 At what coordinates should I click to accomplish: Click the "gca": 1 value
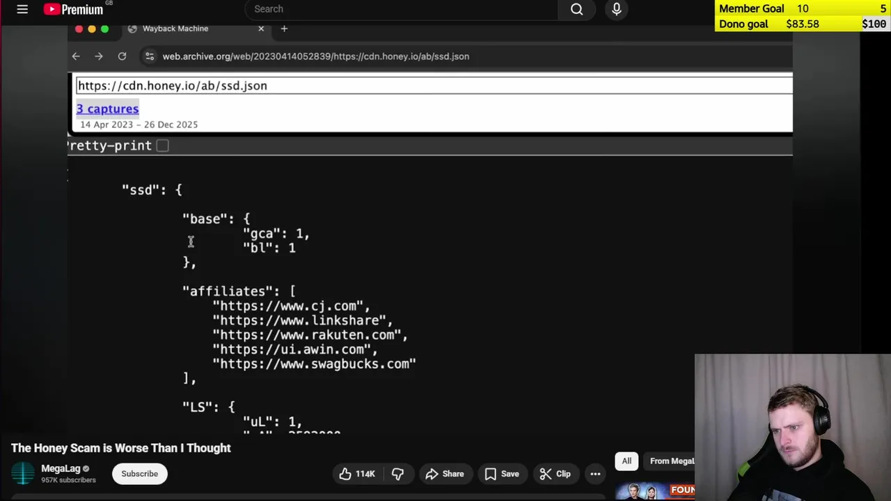(276, 234)
